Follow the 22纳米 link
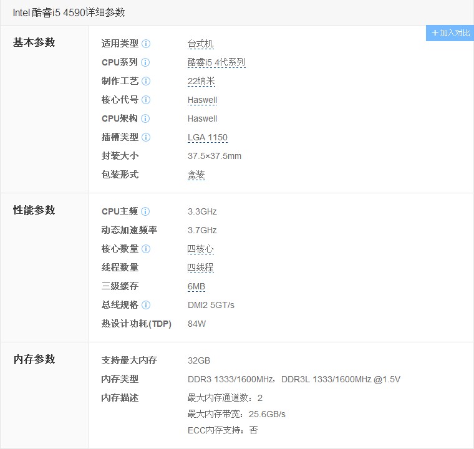Screen dimensions: 474x449 pos(201,81)
